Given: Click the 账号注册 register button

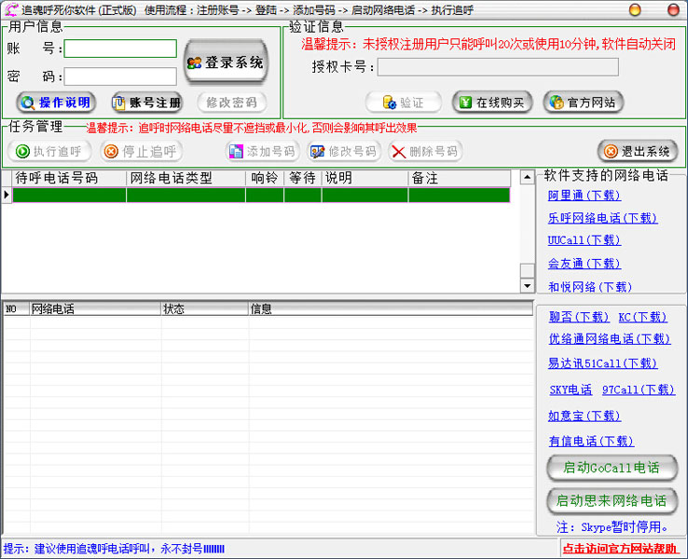Looking at the screenshot, I should pyautogui.click(x=147, y=102).
